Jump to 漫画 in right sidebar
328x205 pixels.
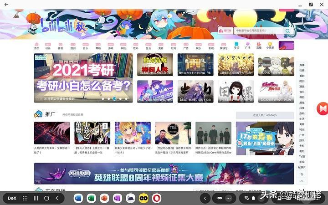(x=302, y=87)
